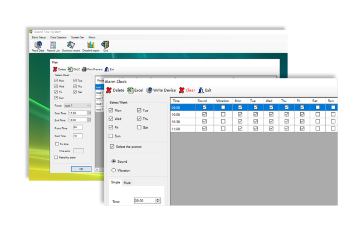The image size is (362, 231).
Task: Click the Quit icon in main toolbar
Action: click(105, 46)
